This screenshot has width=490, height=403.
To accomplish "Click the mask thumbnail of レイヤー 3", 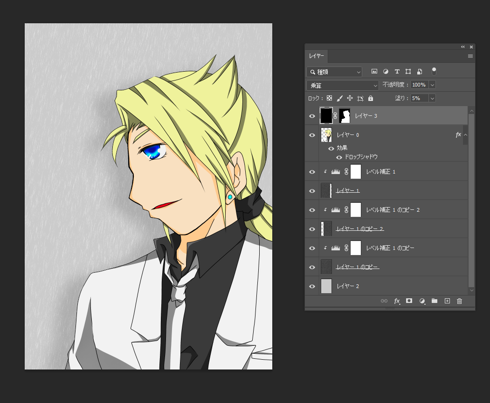I will [x=345, y=116].
